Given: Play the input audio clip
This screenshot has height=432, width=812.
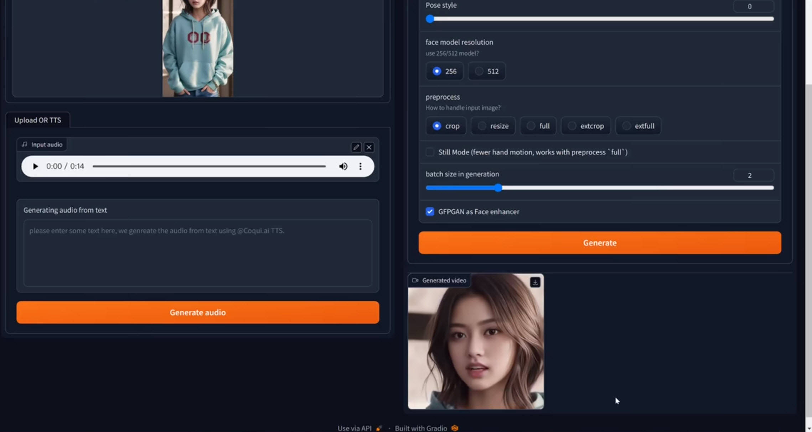Looking at the screenshot, I should [35, 166].
